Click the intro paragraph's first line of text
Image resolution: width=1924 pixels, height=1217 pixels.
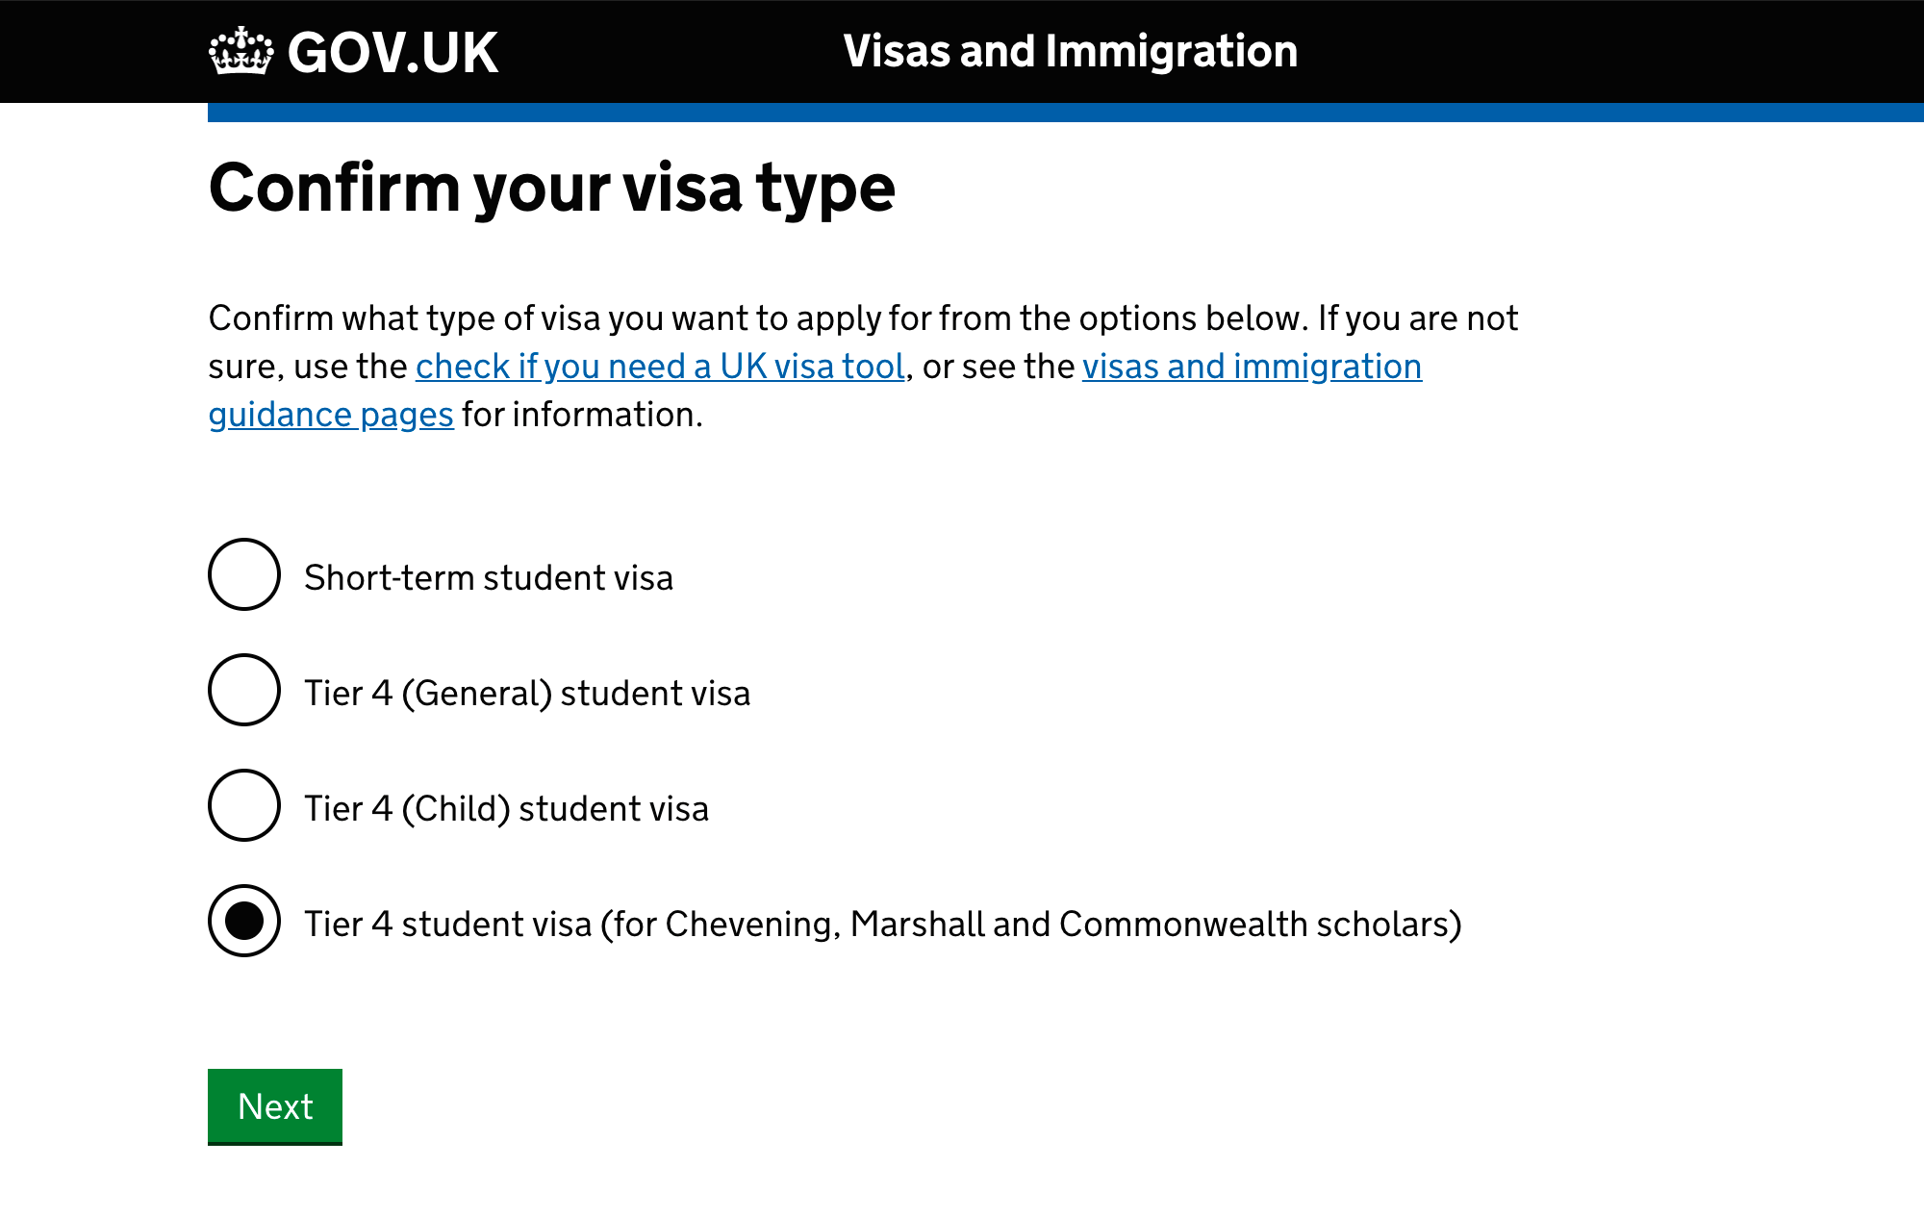point(863,318)
